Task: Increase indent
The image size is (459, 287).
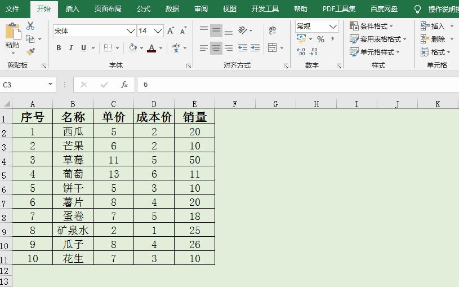Action: pos(255,48)
